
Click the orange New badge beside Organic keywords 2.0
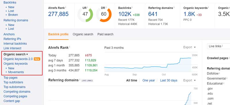37,59
